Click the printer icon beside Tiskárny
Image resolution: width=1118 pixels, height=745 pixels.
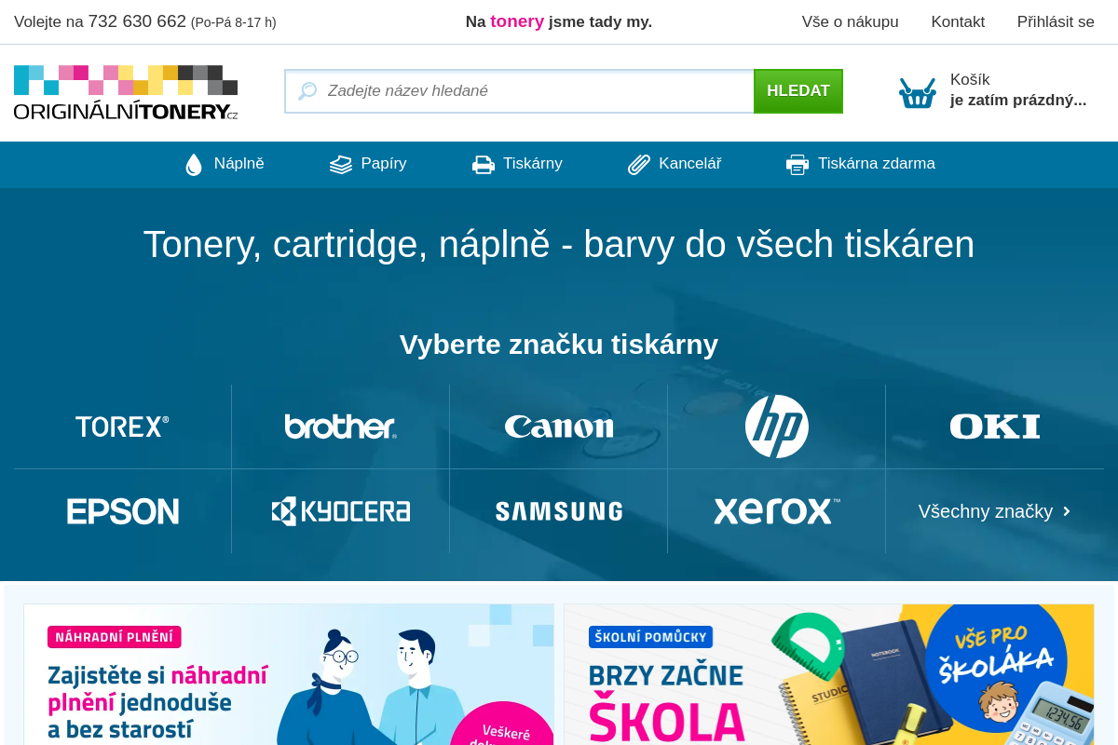(484, 165)
